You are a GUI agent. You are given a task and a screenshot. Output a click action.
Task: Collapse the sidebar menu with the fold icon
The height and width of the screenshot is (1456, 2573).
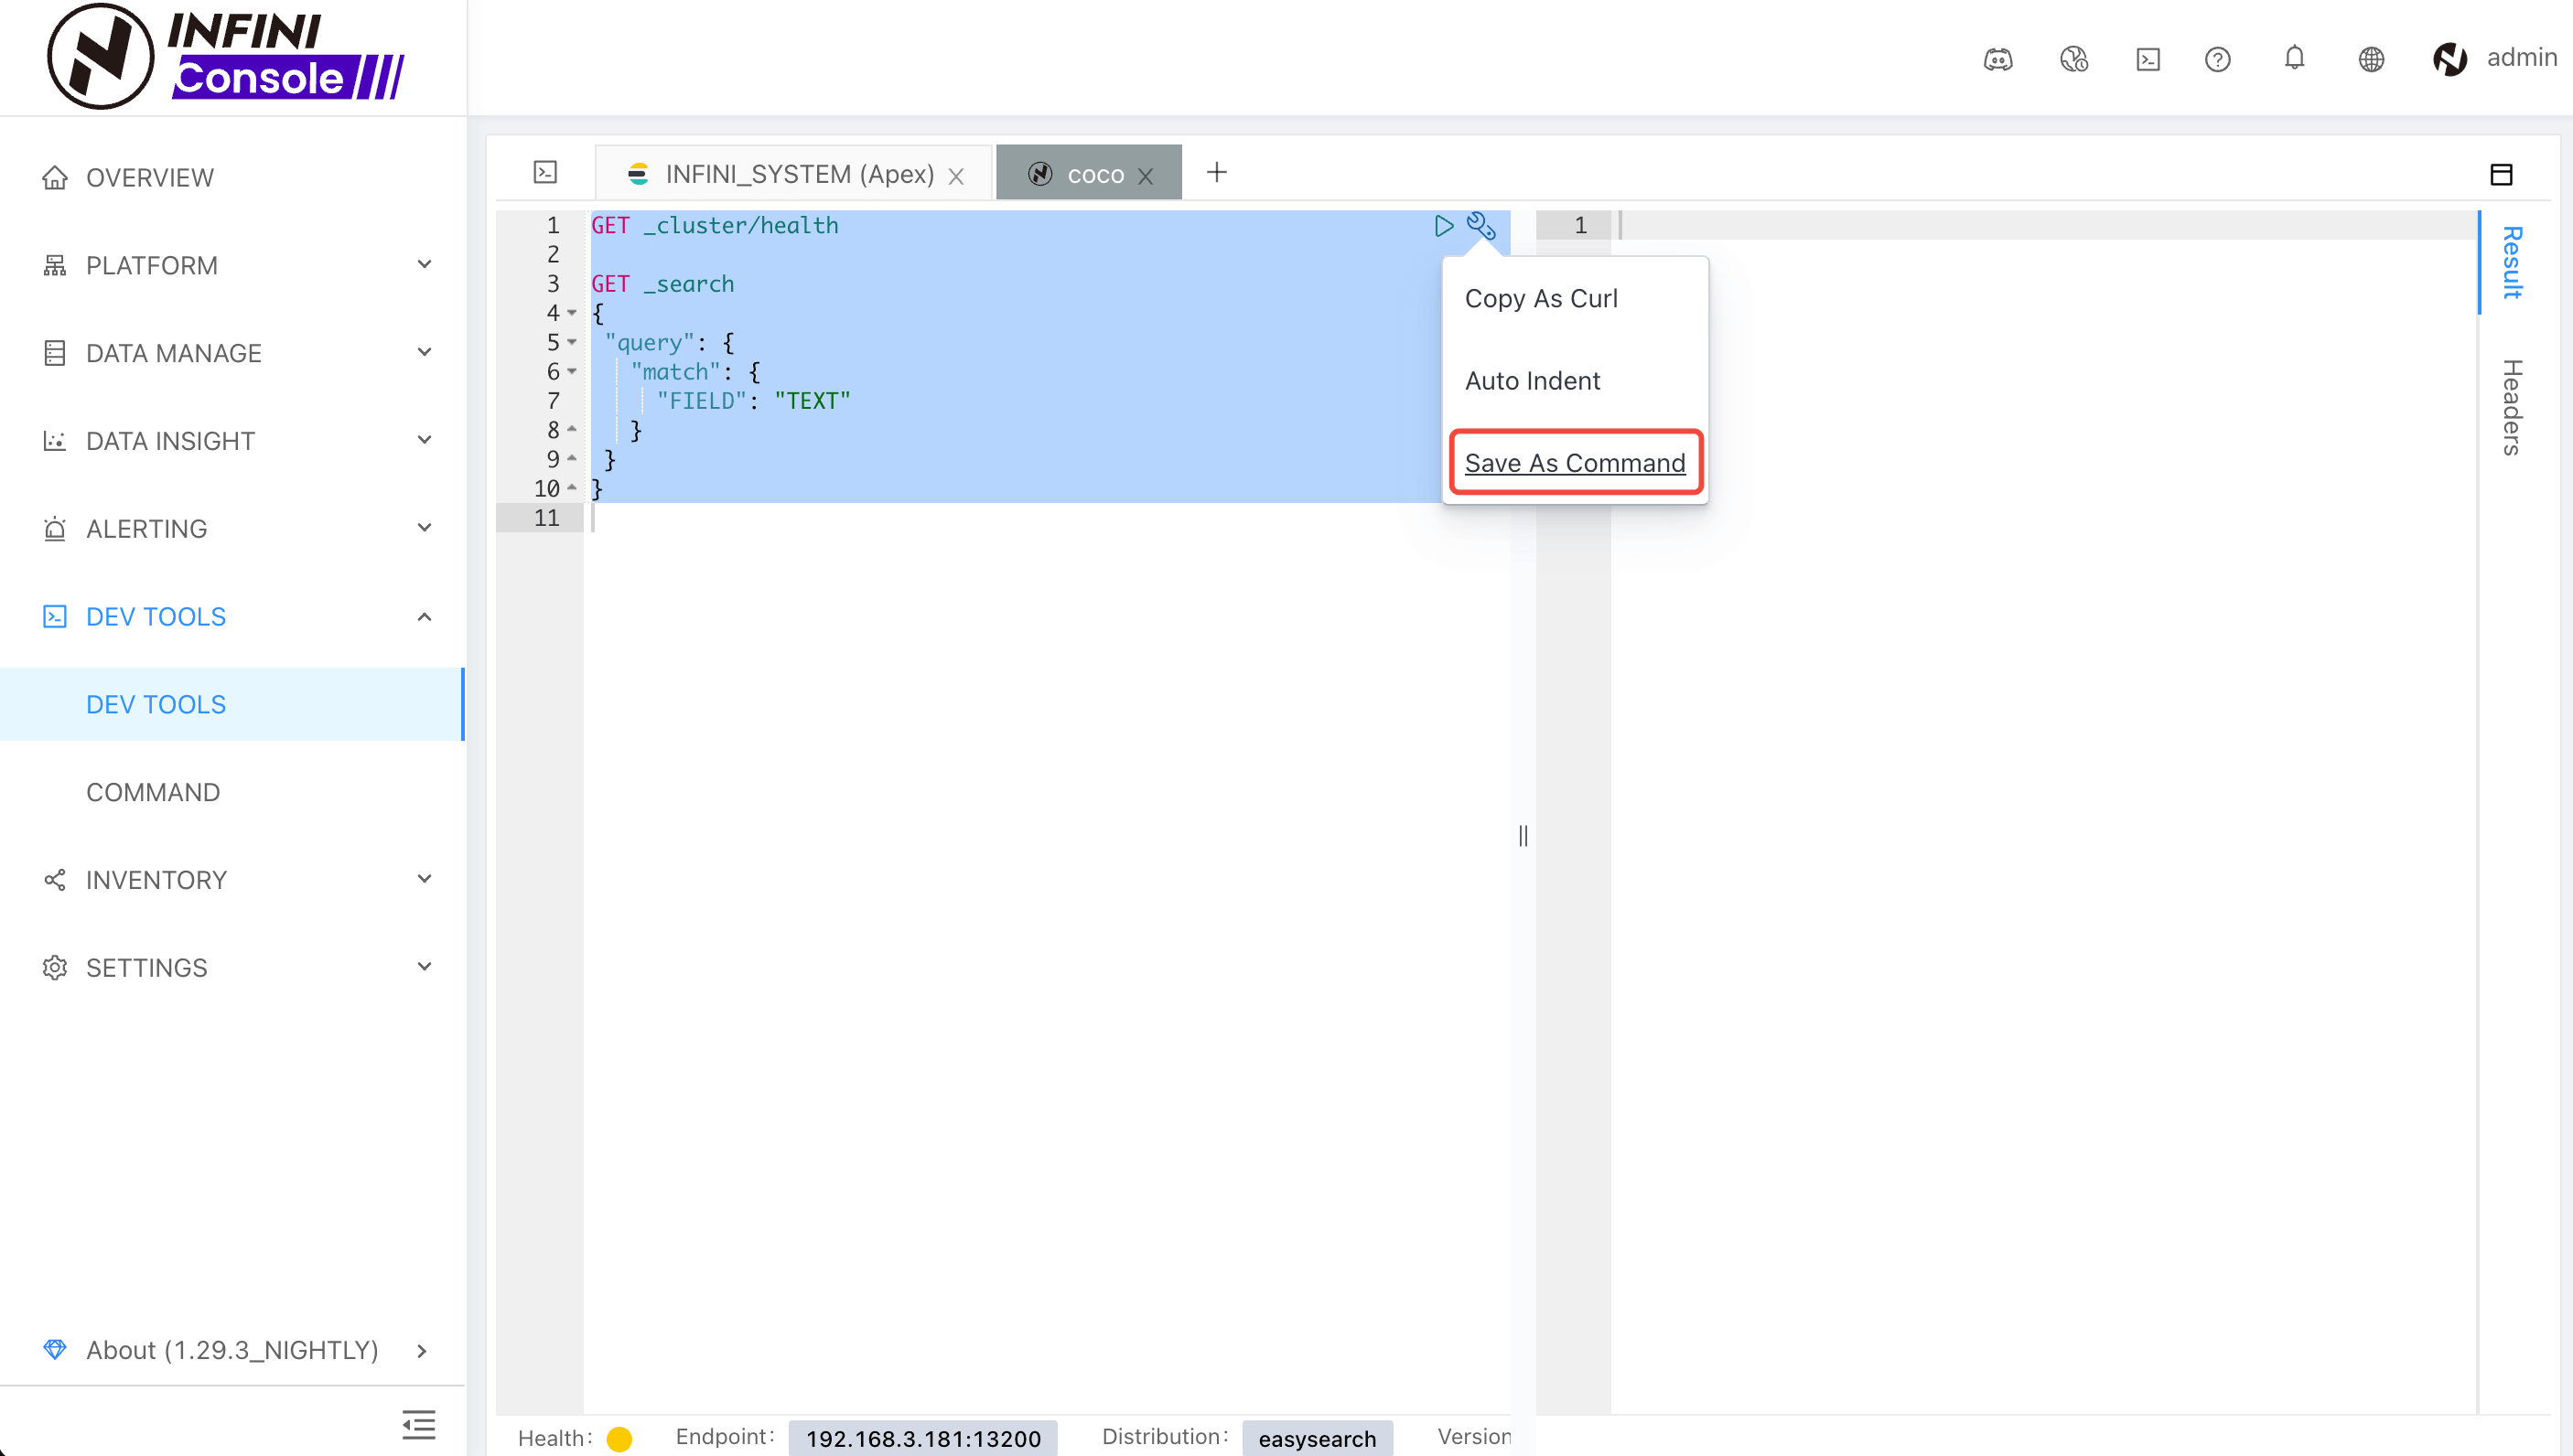(x=418, y=1424)
